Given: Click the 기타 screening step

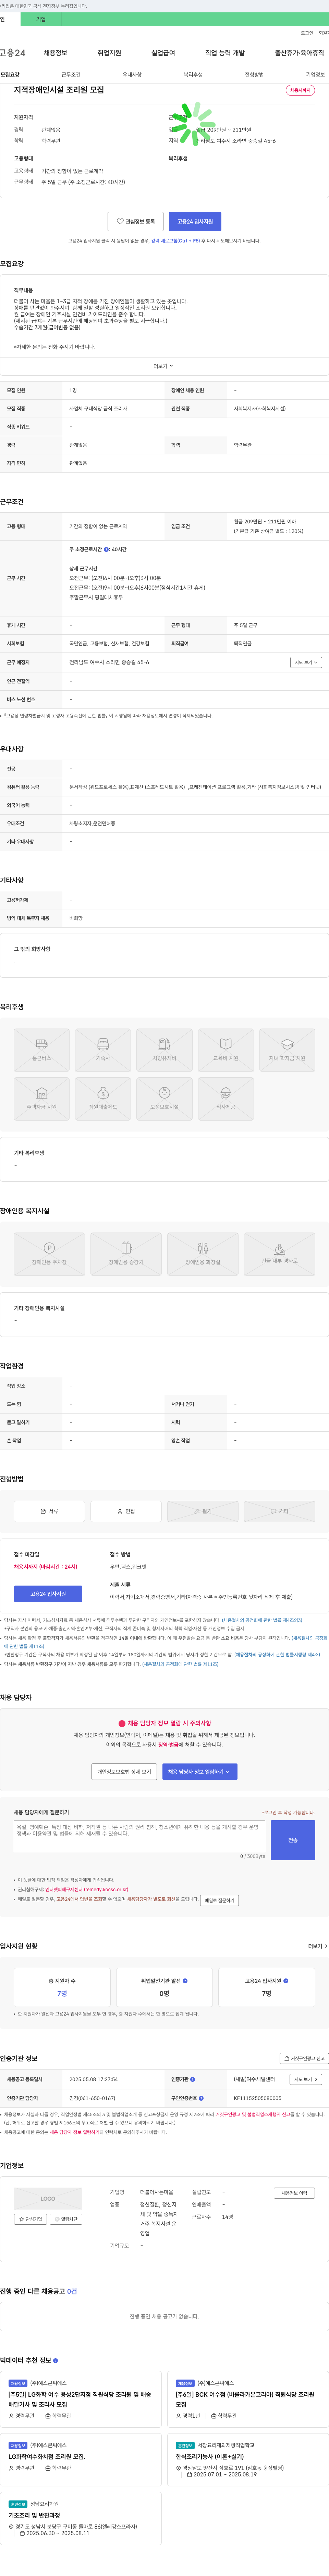Looking at the screenshot, I should (279, 1511).
